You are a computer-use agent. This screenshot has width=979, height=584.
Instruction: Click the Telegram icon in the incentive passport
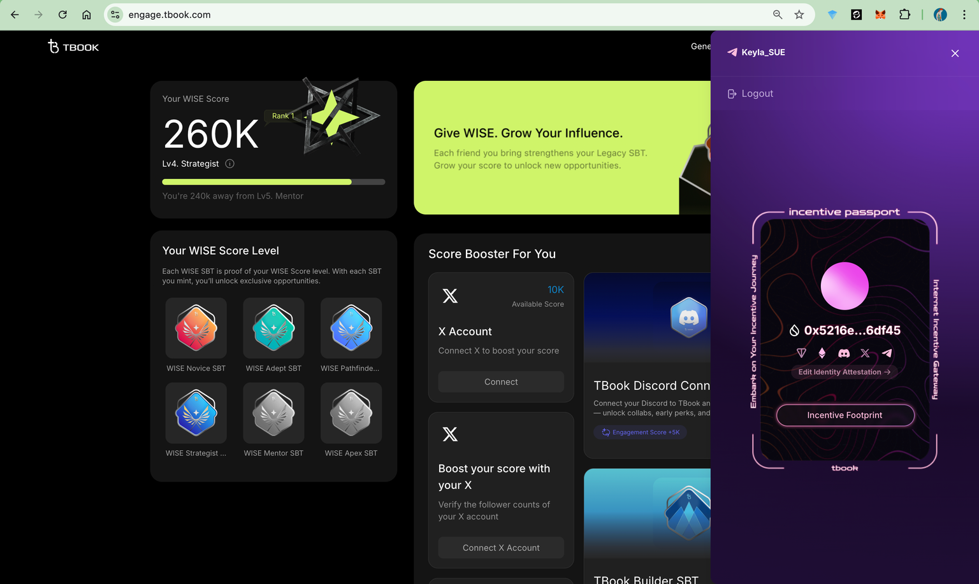[x=887, y=353]
